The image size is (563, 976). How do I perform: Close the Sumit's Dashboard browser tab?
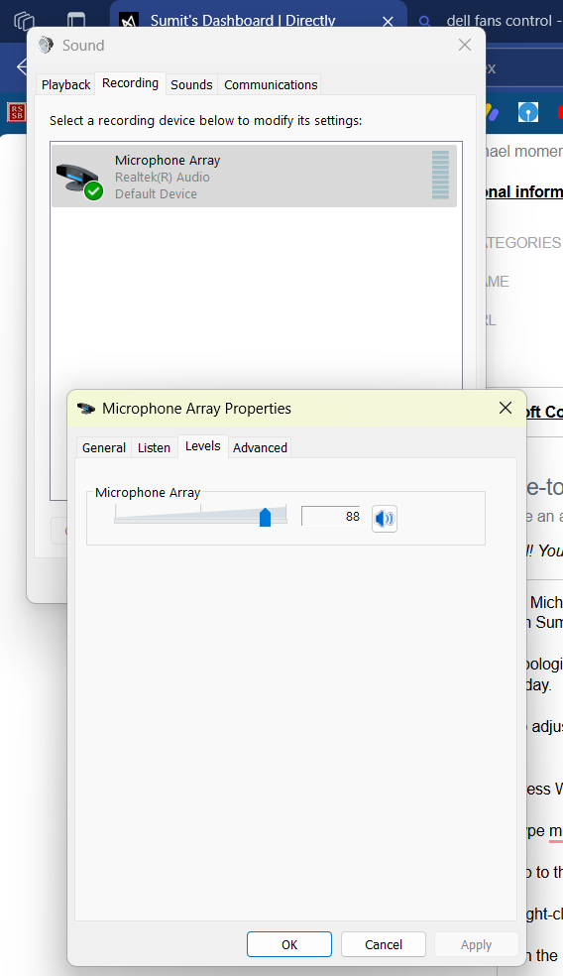pos(388,21)
